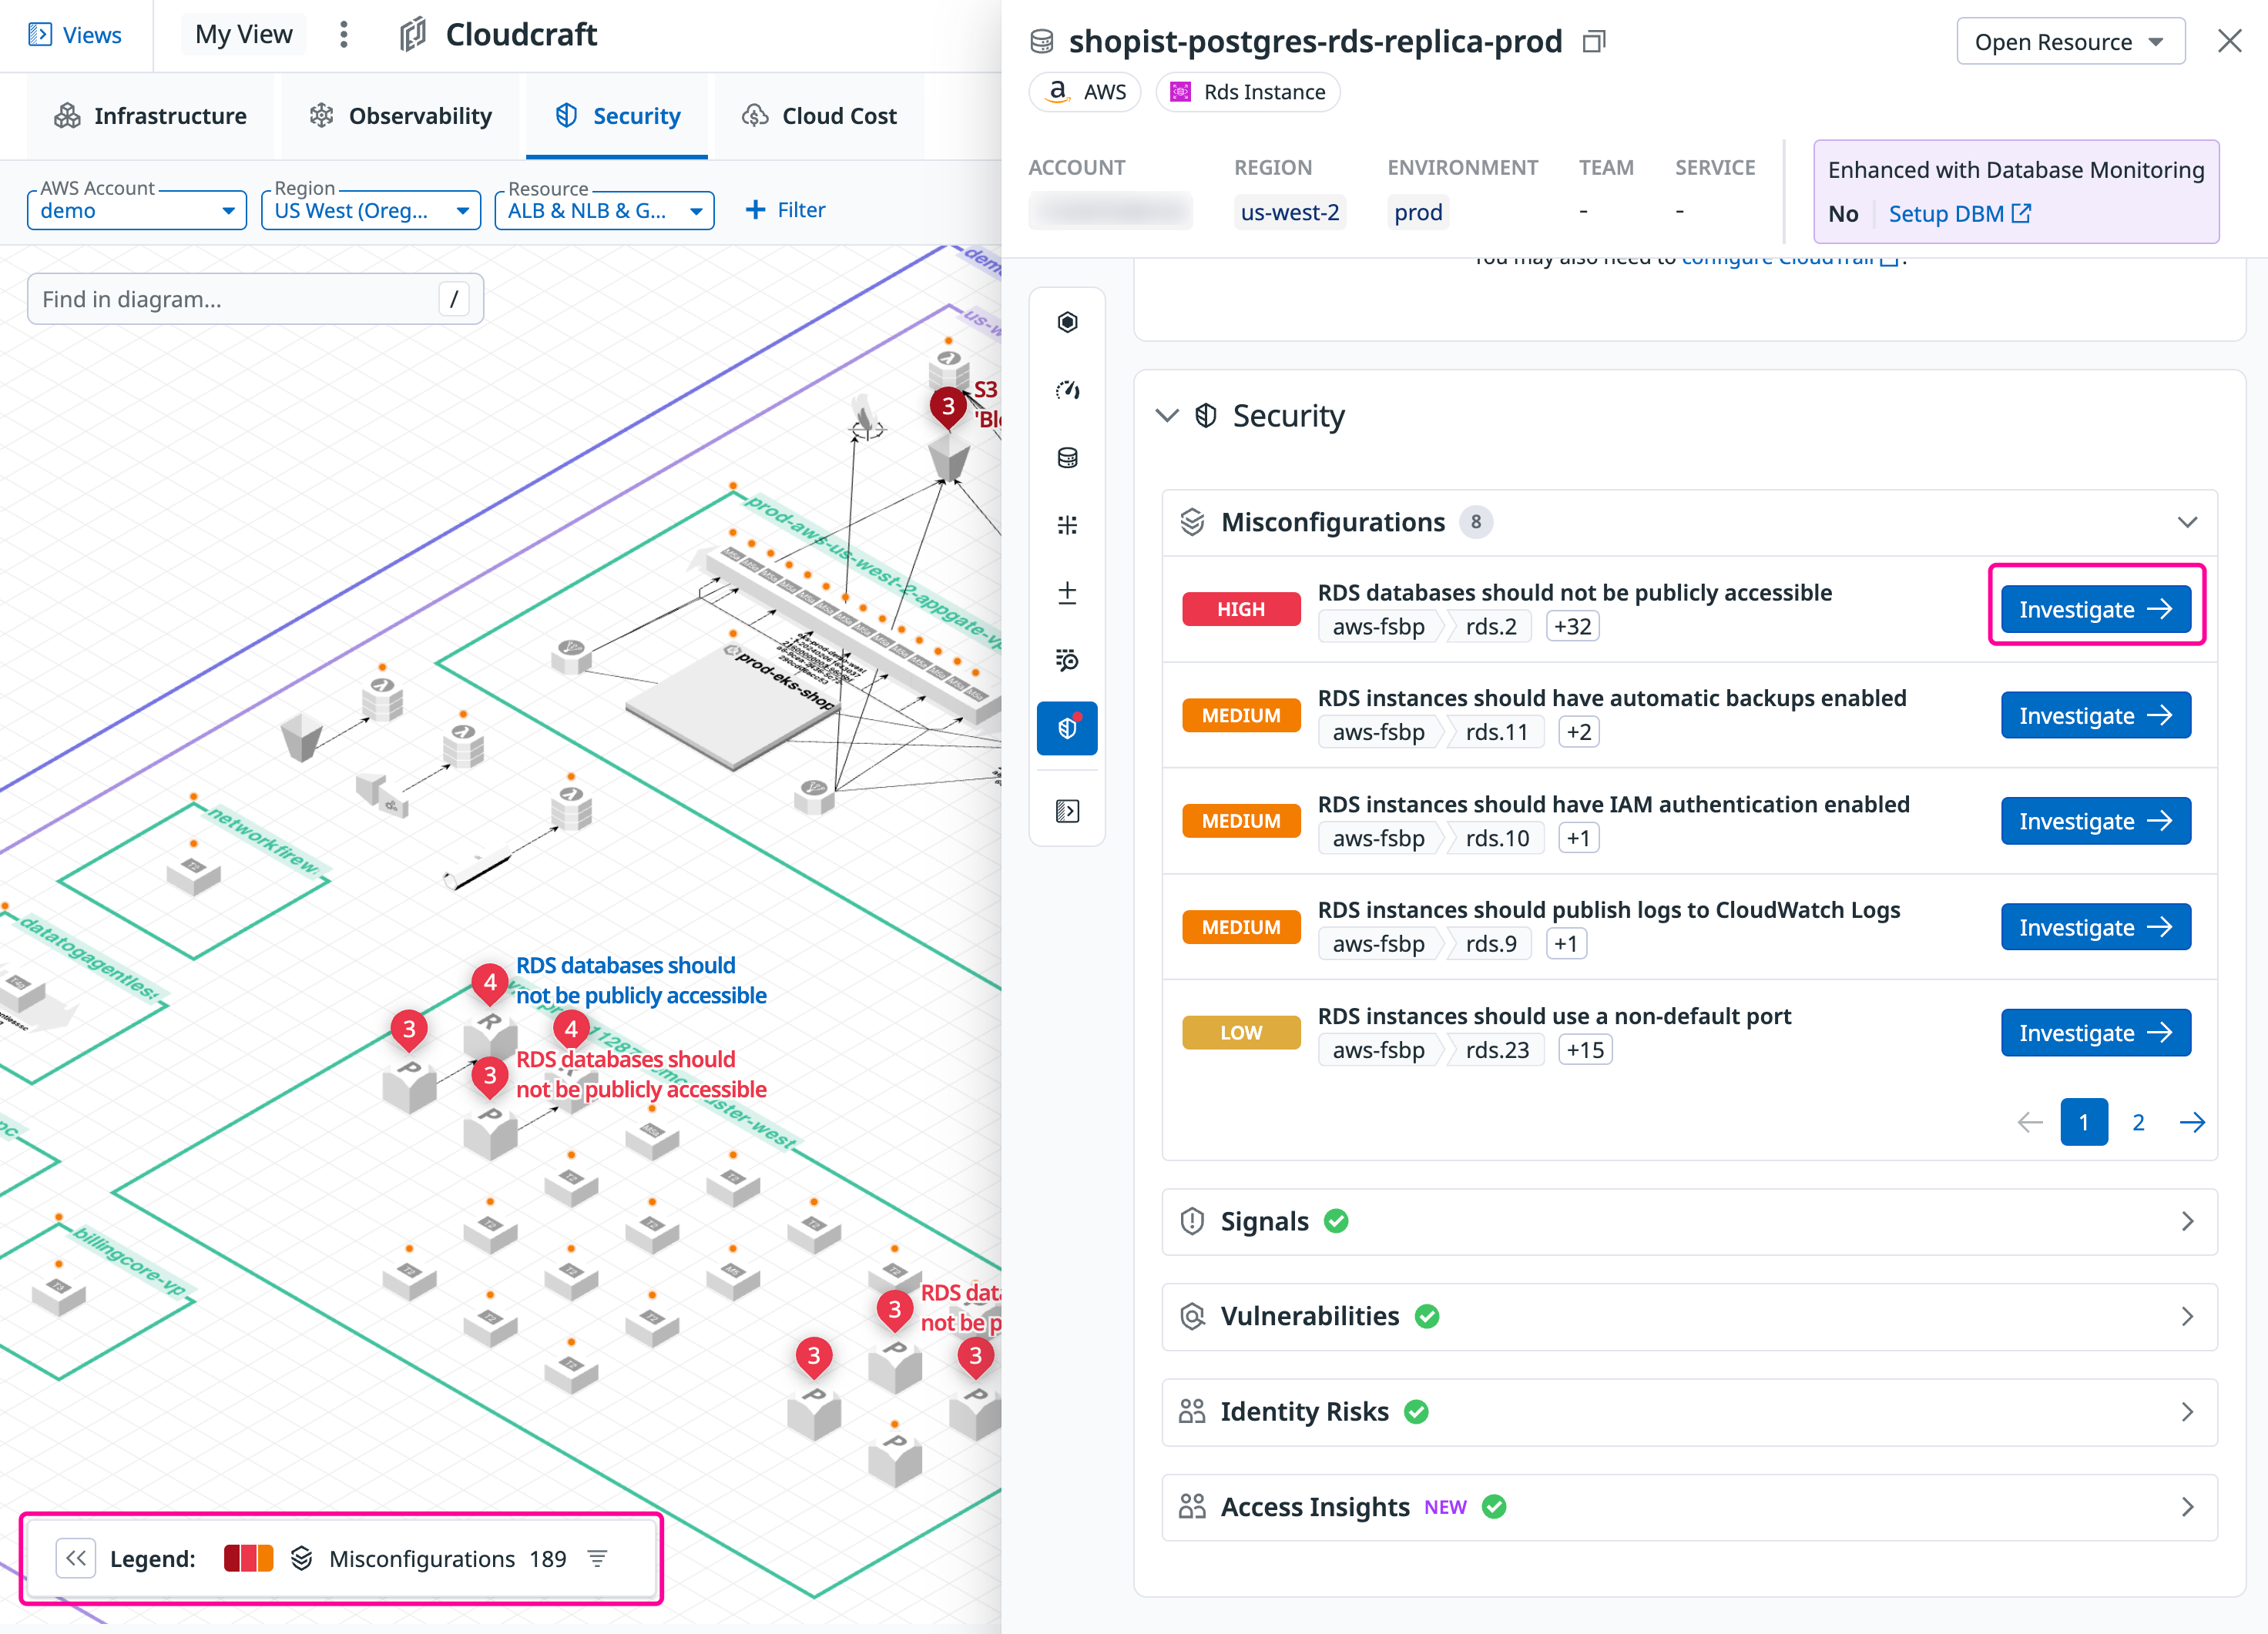The width and height of the screenshot is (2268, 1634).
Task: Click Misconfigurations count badge 8
Action: 1475,521
